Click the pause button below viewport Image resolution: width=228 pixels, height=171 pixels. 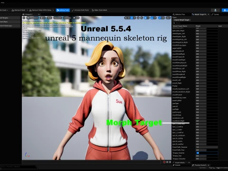pyautogui.click(x=167, y=162)
